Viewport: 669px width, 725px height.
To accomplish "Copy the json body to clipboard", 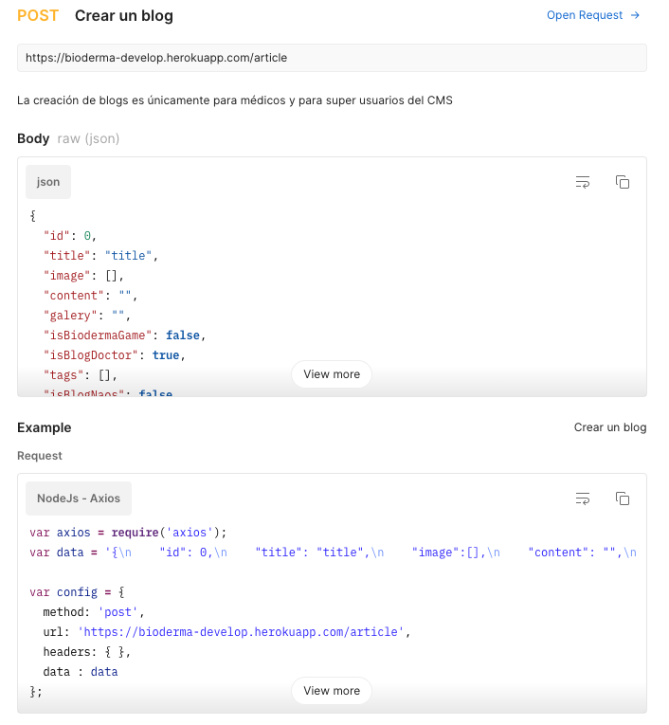I will pyautogui.click(x=623, y=182).
